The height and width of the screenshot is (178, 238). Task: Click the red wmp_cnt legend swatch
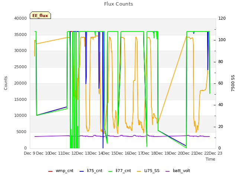click(50, 171)
